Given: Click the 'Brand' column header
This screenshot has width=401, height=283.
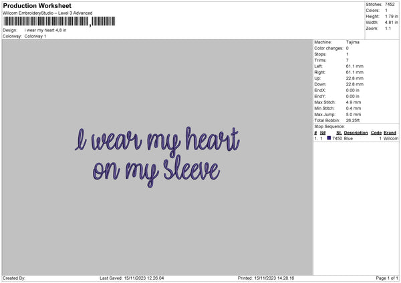Looking at the screenshot, I should [x=390, y=133].
